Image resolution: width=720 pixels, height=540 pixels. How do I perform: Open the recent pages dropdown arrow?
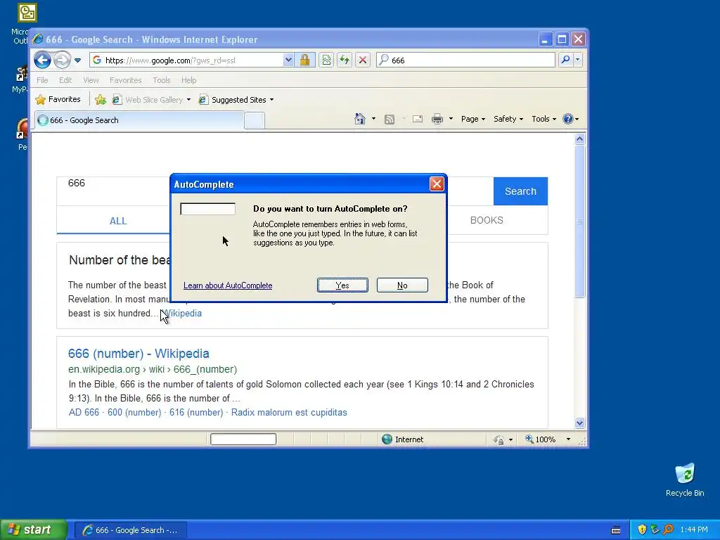pos(77,60)
